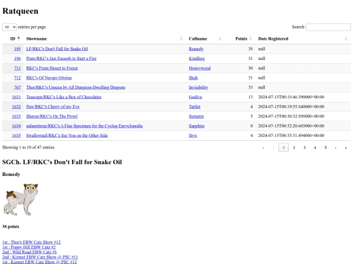Open 1st : Poppy Hill EBW Catz #2
353x264 pixels.
tap(29, 247)
